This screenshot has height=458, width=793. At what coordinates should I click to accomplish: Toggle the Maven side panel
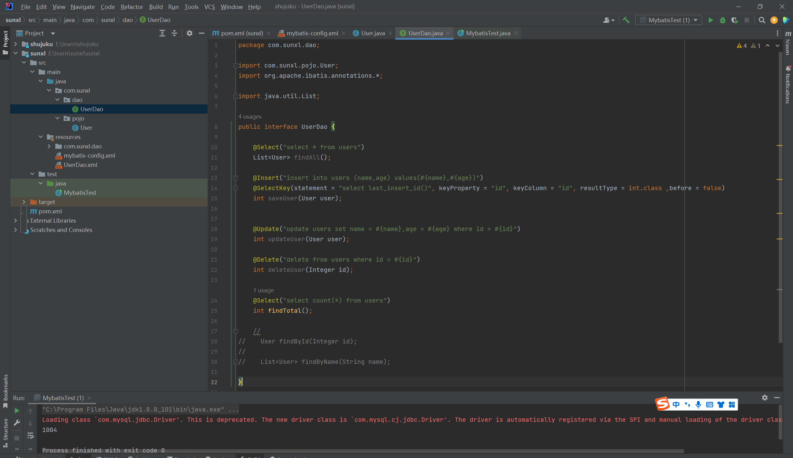[788, 43]
